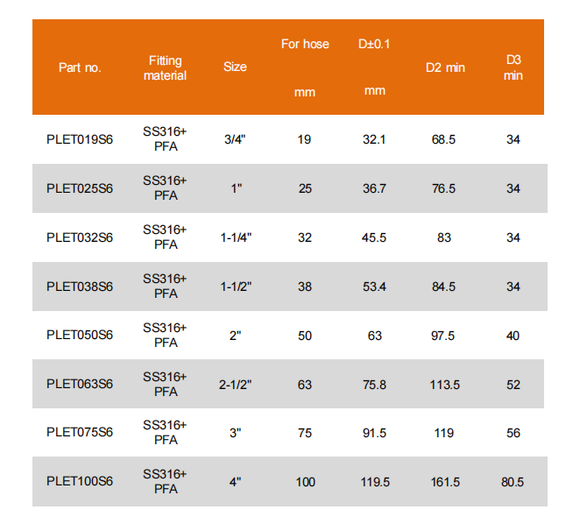Screen dimensions: 580x531
Task: Click the D3 min column header
Action: point(513,67)
